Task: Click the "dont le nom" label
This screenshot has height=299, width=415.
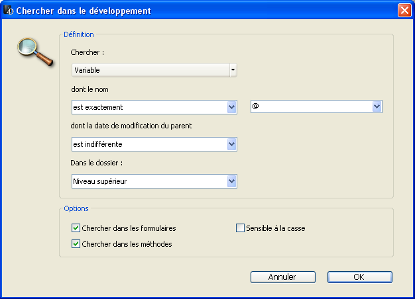Action: pyautogui.click(x=89, y=89)
